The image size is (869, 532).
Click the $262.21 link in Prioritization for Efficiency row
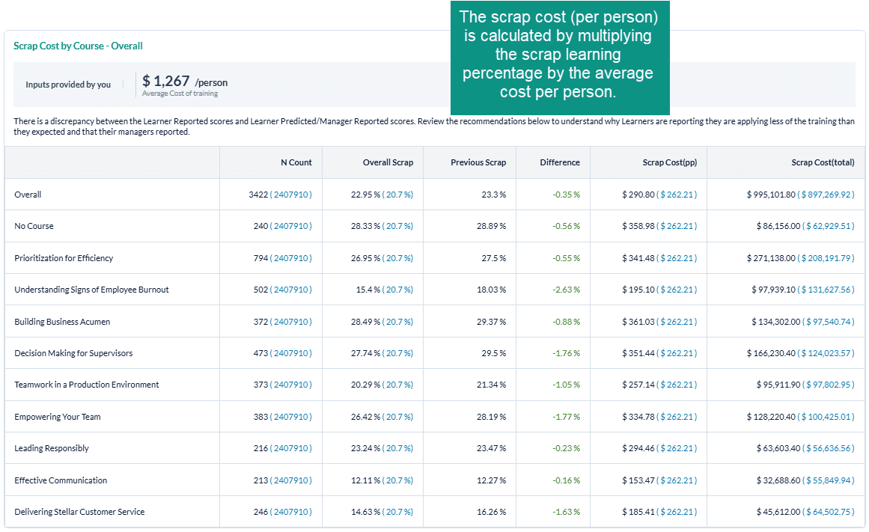point(676,257)
